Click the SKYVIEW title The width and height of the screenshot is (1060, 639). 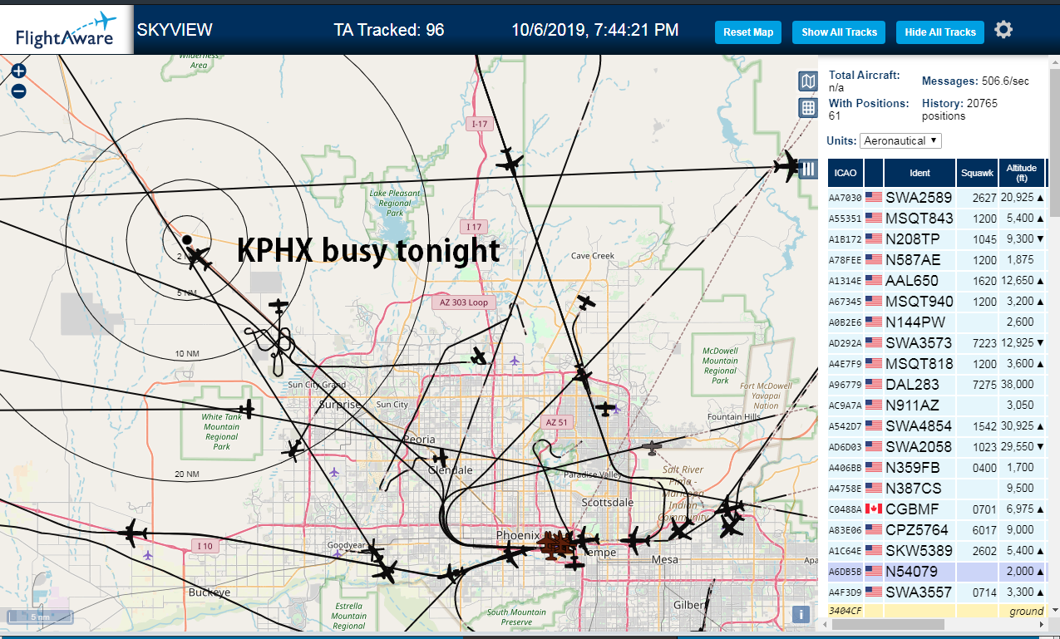pos(175,30)
